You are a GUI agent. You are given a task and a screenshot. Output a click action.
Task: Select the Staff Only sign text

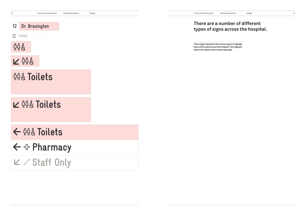click(x=52, y=163)
